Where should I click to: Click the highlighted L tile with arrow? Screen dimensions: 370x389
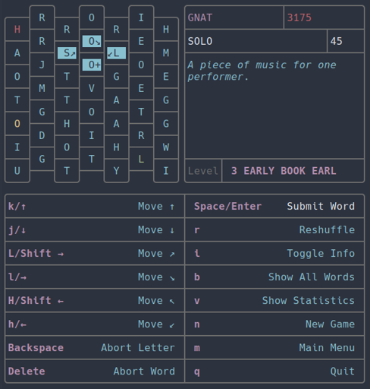tap(117, 53)
